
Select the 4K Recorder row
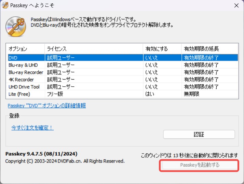click(x=123, y=80)
